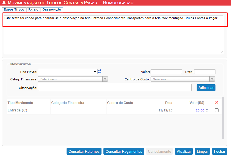Click the blue refresh arrows beside Tipo Movto
Screen dimensions: 231x158
100,72
